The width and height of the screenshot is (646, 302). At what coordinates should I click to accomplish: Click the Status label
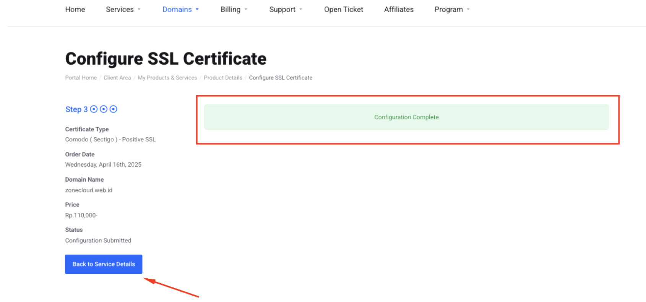click(74, 230)
